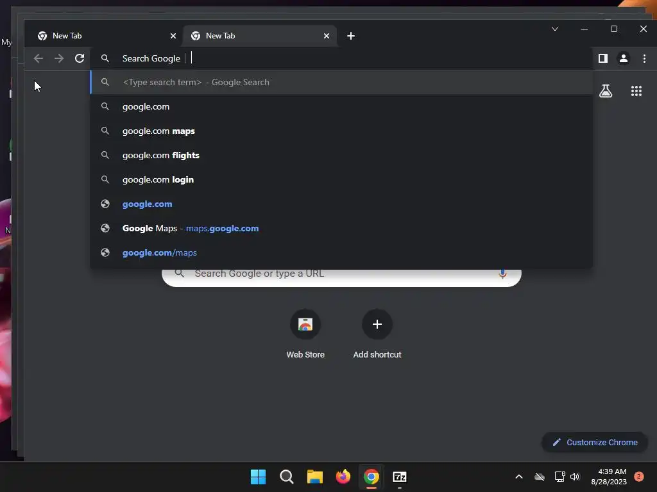Show hidden system tray icons
This screenshot has height=492, width=657.
tap(518, 477)
